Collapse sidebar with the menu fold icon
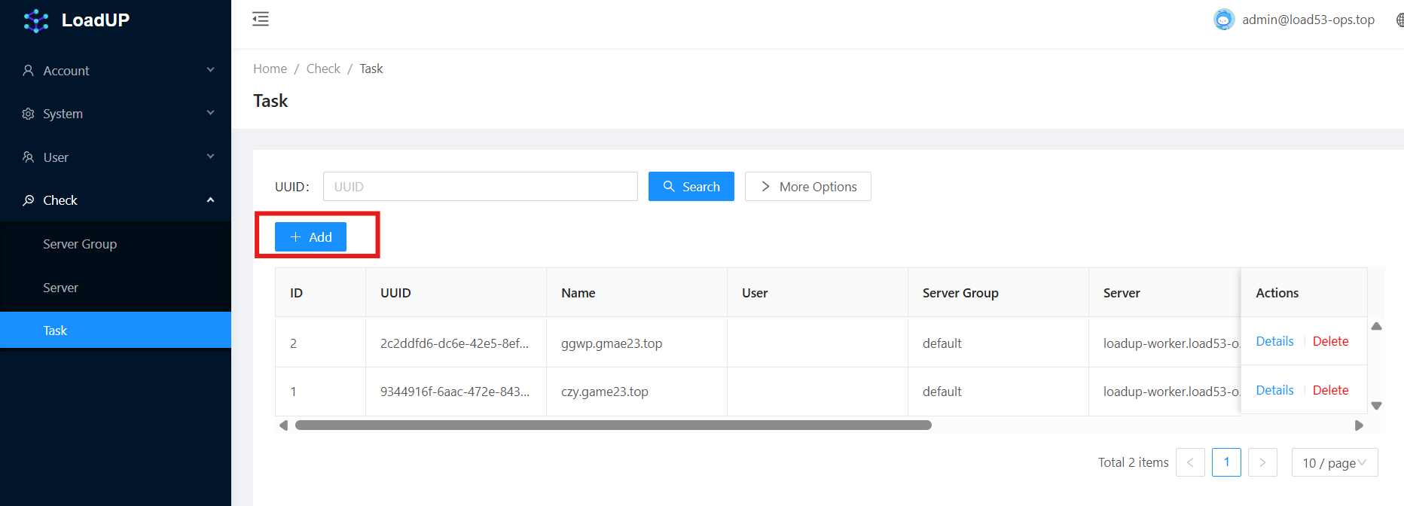 point(261,19)
